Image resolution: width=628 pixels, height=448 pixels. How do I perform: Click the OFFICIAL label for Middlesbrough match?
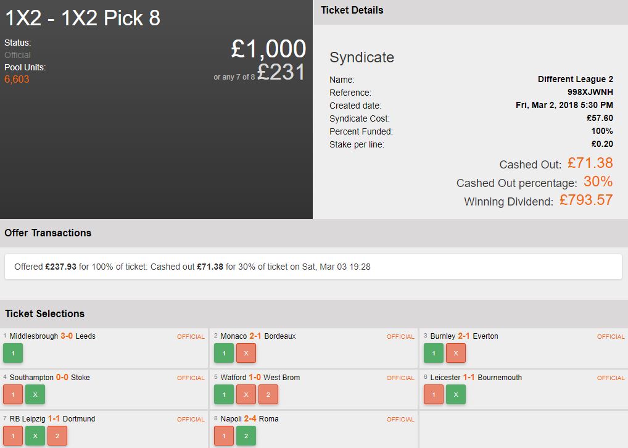pyautogui.click(x=191, y=337)
